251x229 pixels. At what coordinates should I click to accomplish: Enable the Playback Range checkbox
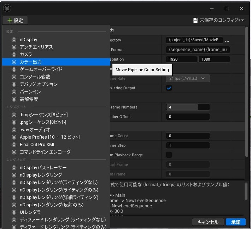169,155
